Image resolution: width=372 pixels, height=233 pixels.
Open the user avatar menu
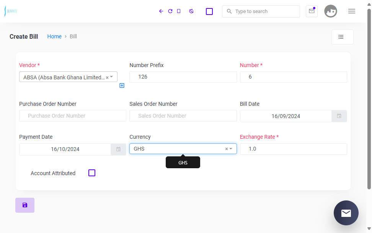[331, 11]
